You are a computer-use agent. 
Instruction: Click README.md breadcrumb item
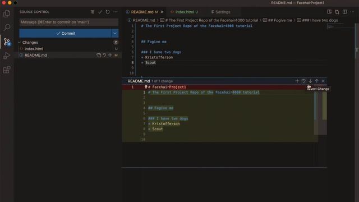pos(144,20)
